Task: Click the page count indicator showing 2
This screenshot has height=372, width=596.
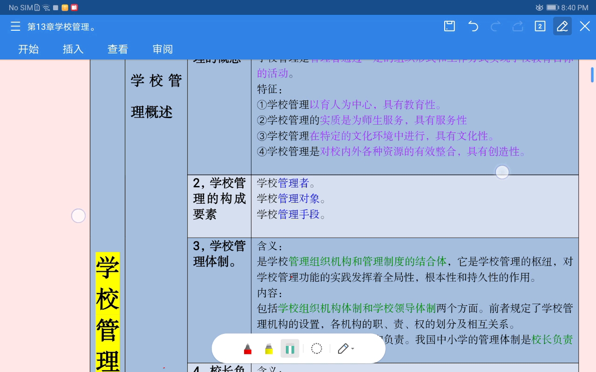Action: tap(540, 27)
